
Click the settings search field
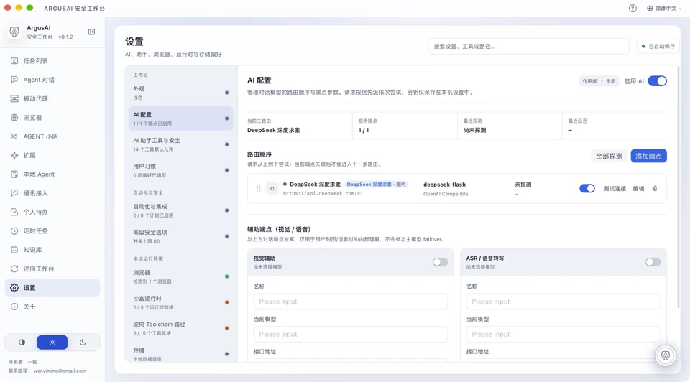528,46
